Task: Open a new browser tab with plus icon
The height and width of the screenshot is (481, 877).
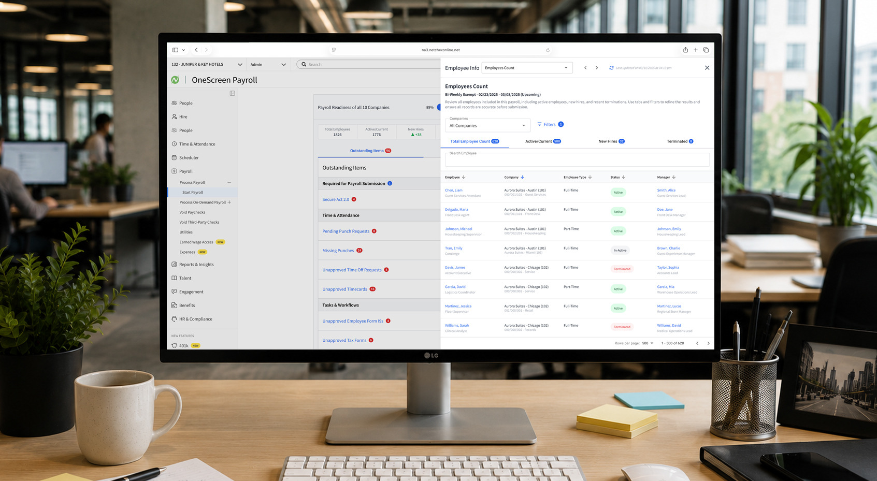Action: pos(696,50)
